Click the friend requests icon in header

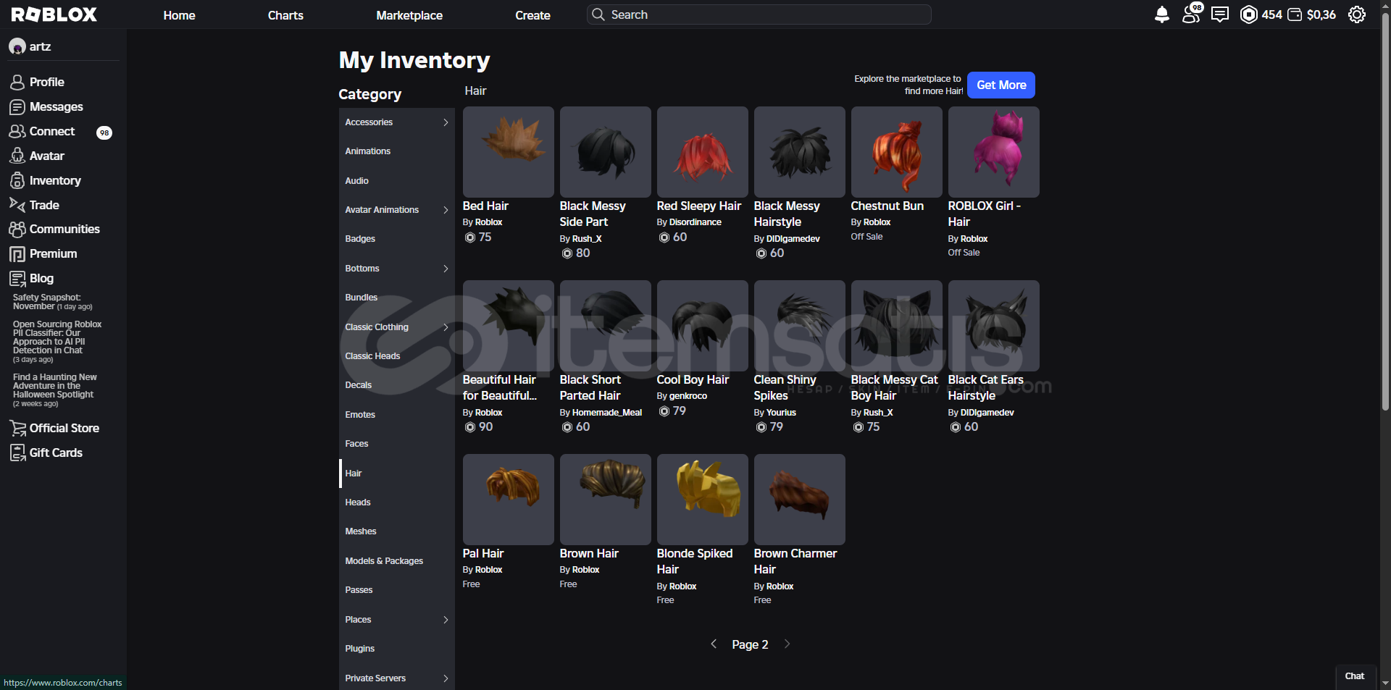pyautogui.click(x=1190, y=14)
